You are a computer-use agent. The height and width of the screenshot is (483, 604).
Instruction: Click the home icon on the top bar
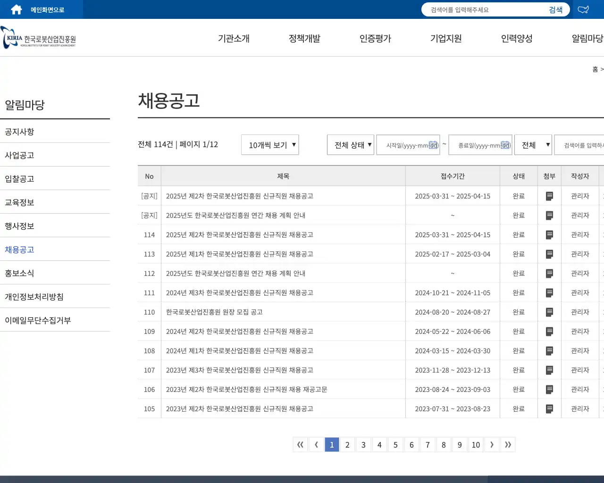coord(16,9)
